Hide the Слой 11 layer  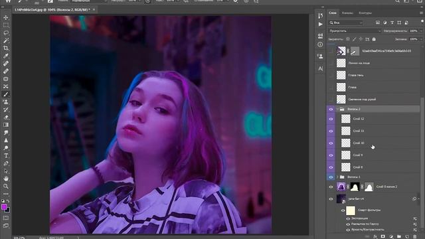[x=331, y=131]
